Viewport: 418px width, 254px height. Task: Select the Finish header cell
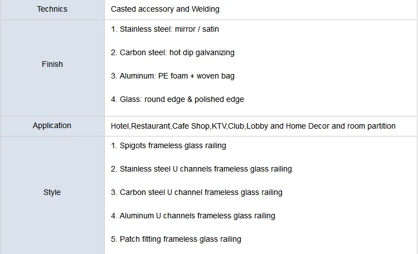(x=52, y=64)
